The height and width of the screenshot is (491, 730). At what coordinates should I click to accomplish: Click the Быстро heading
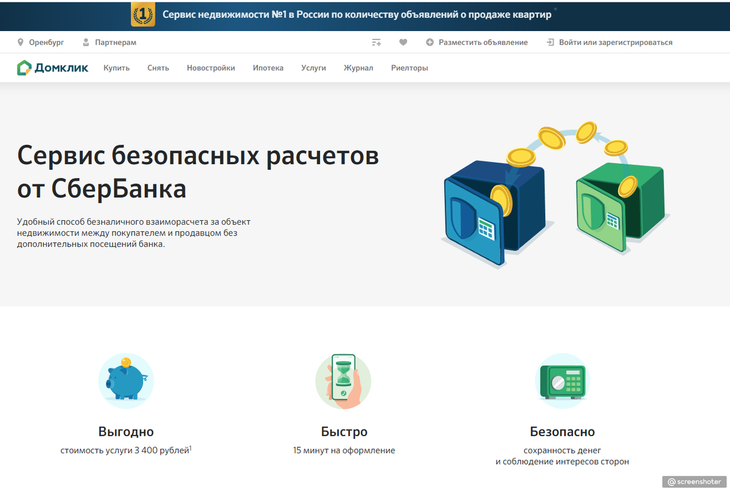point(344,432)
